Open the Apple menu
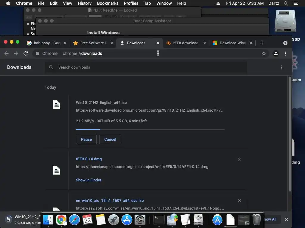Image resolution: width=305 pixels, height=228 pixels. (8, 3)
